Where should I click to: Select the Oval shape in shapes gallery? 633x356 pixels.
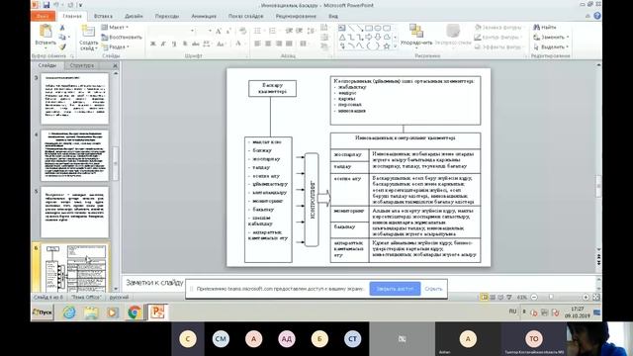(x=378, y=28)
